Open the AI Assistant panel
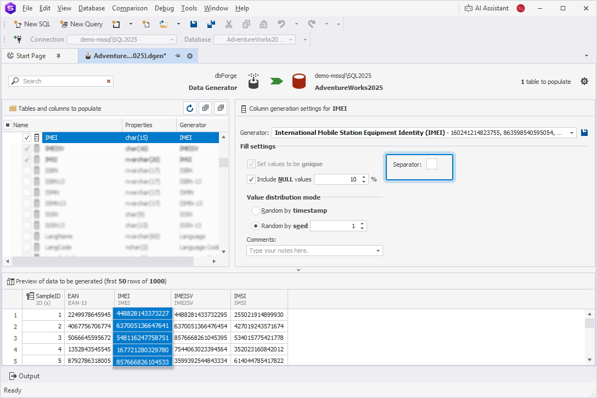 point(487,8)
